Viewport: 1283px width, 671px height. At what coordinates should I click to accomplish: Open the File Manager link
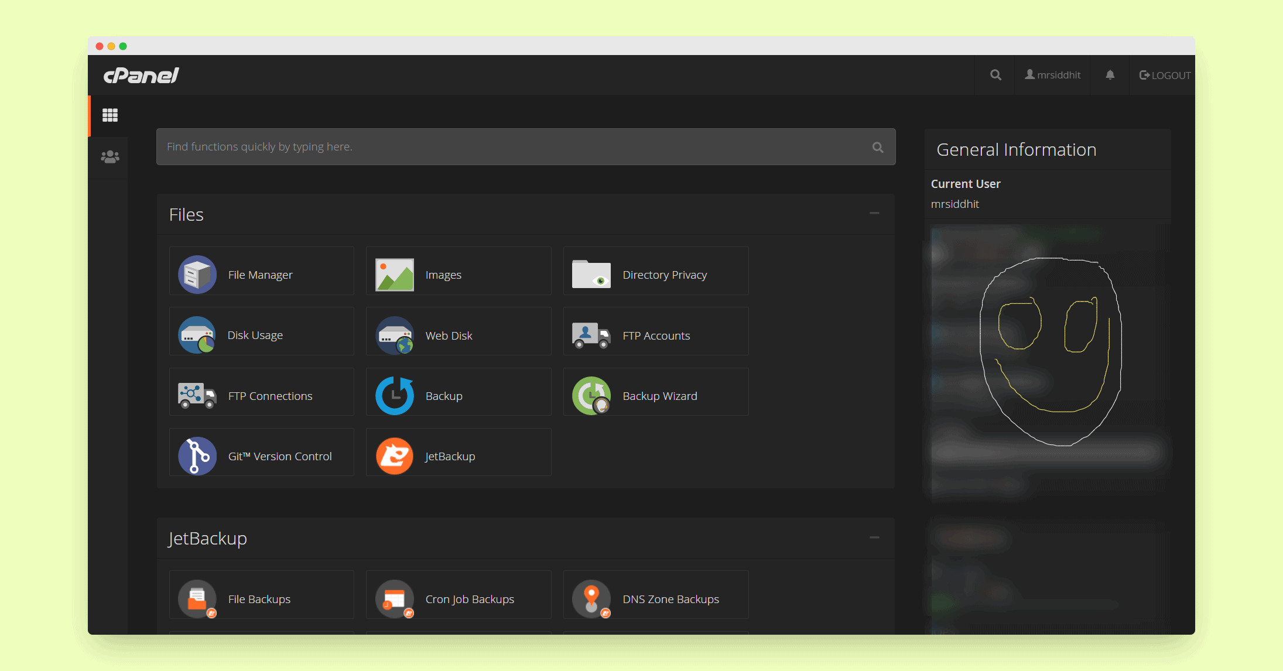point(261,275)
